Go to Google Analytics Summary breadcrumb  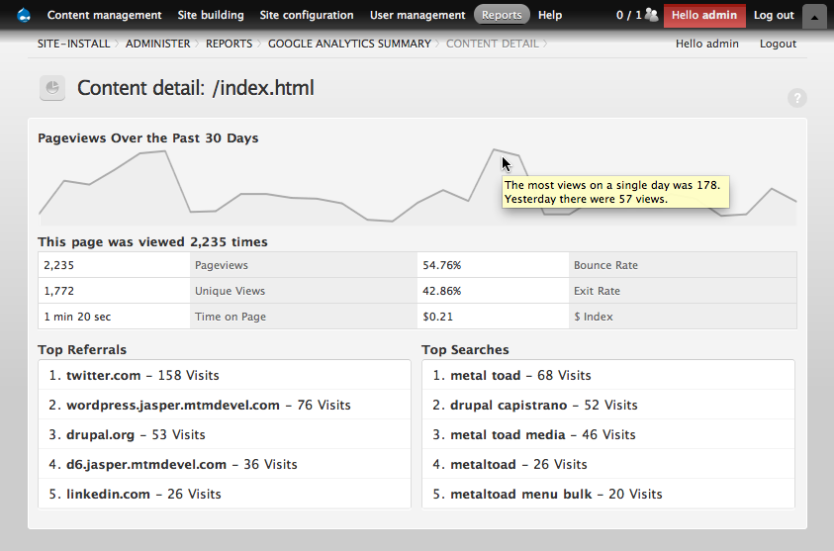click(349, 44)
